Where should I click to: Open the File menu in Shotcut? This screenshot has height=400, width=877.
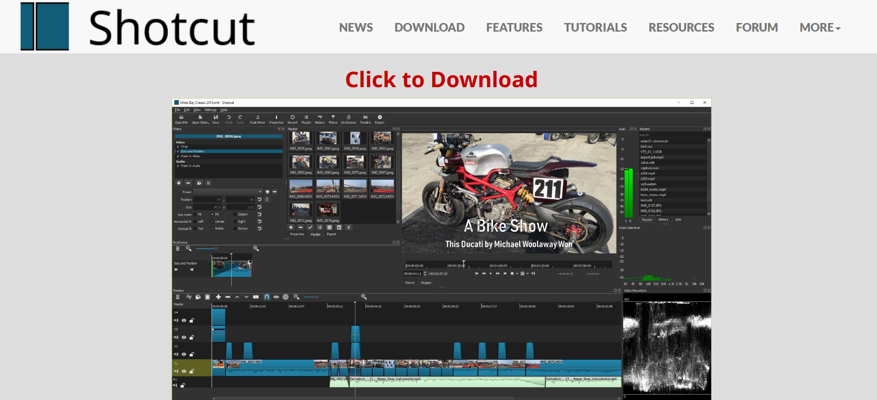[x=178, y=110]
